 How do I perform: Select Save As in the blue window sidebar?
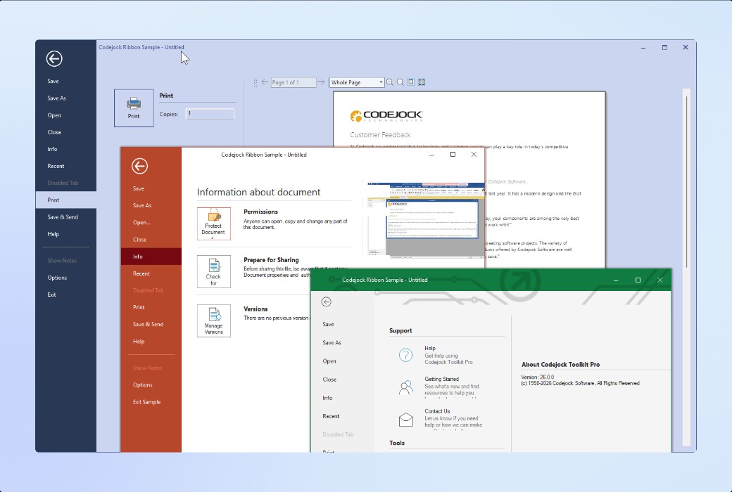point(66,98)
